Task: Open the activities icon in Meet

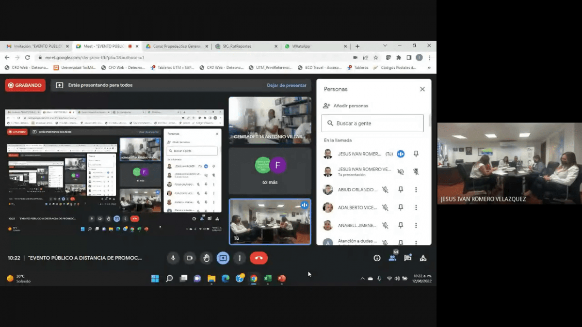Action: tap(423, 258)
